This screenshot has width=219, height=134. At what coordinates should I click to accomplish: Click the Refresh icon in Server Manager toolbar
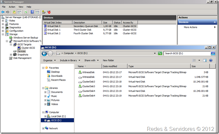[26, 12]
